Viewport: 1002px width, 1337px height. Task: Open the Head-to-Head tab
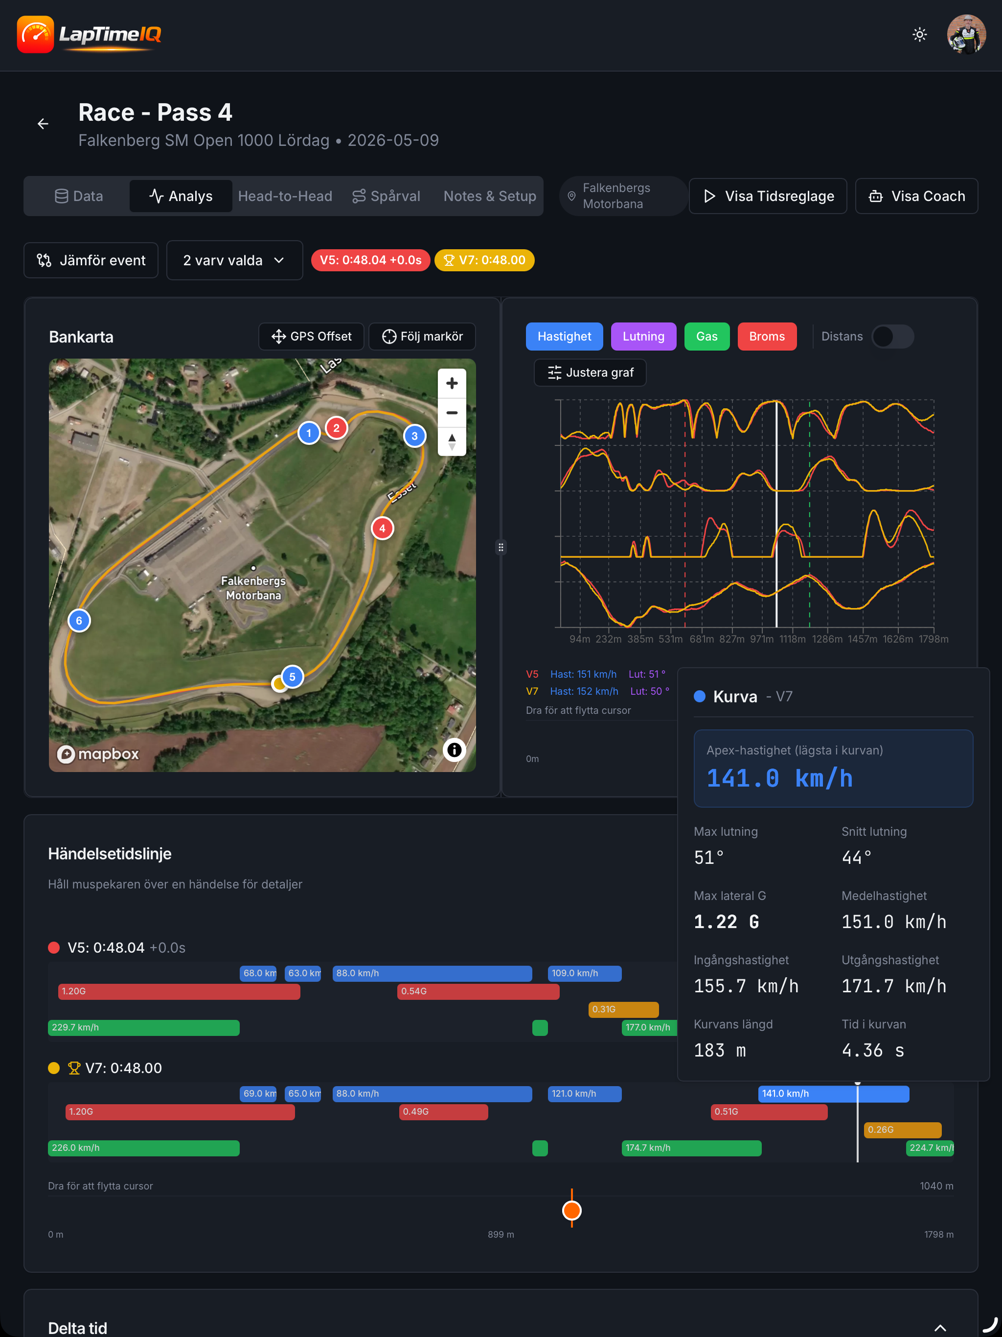[x=285, y=196]
